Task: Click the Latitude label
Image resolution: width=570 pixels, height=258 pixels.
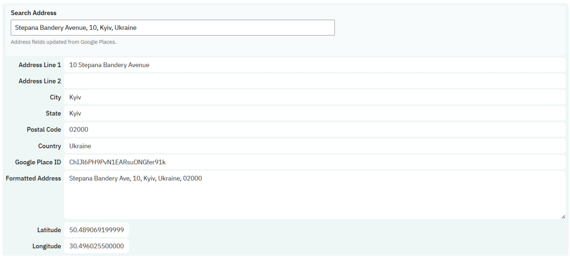Action: click(x=49, y=230)
